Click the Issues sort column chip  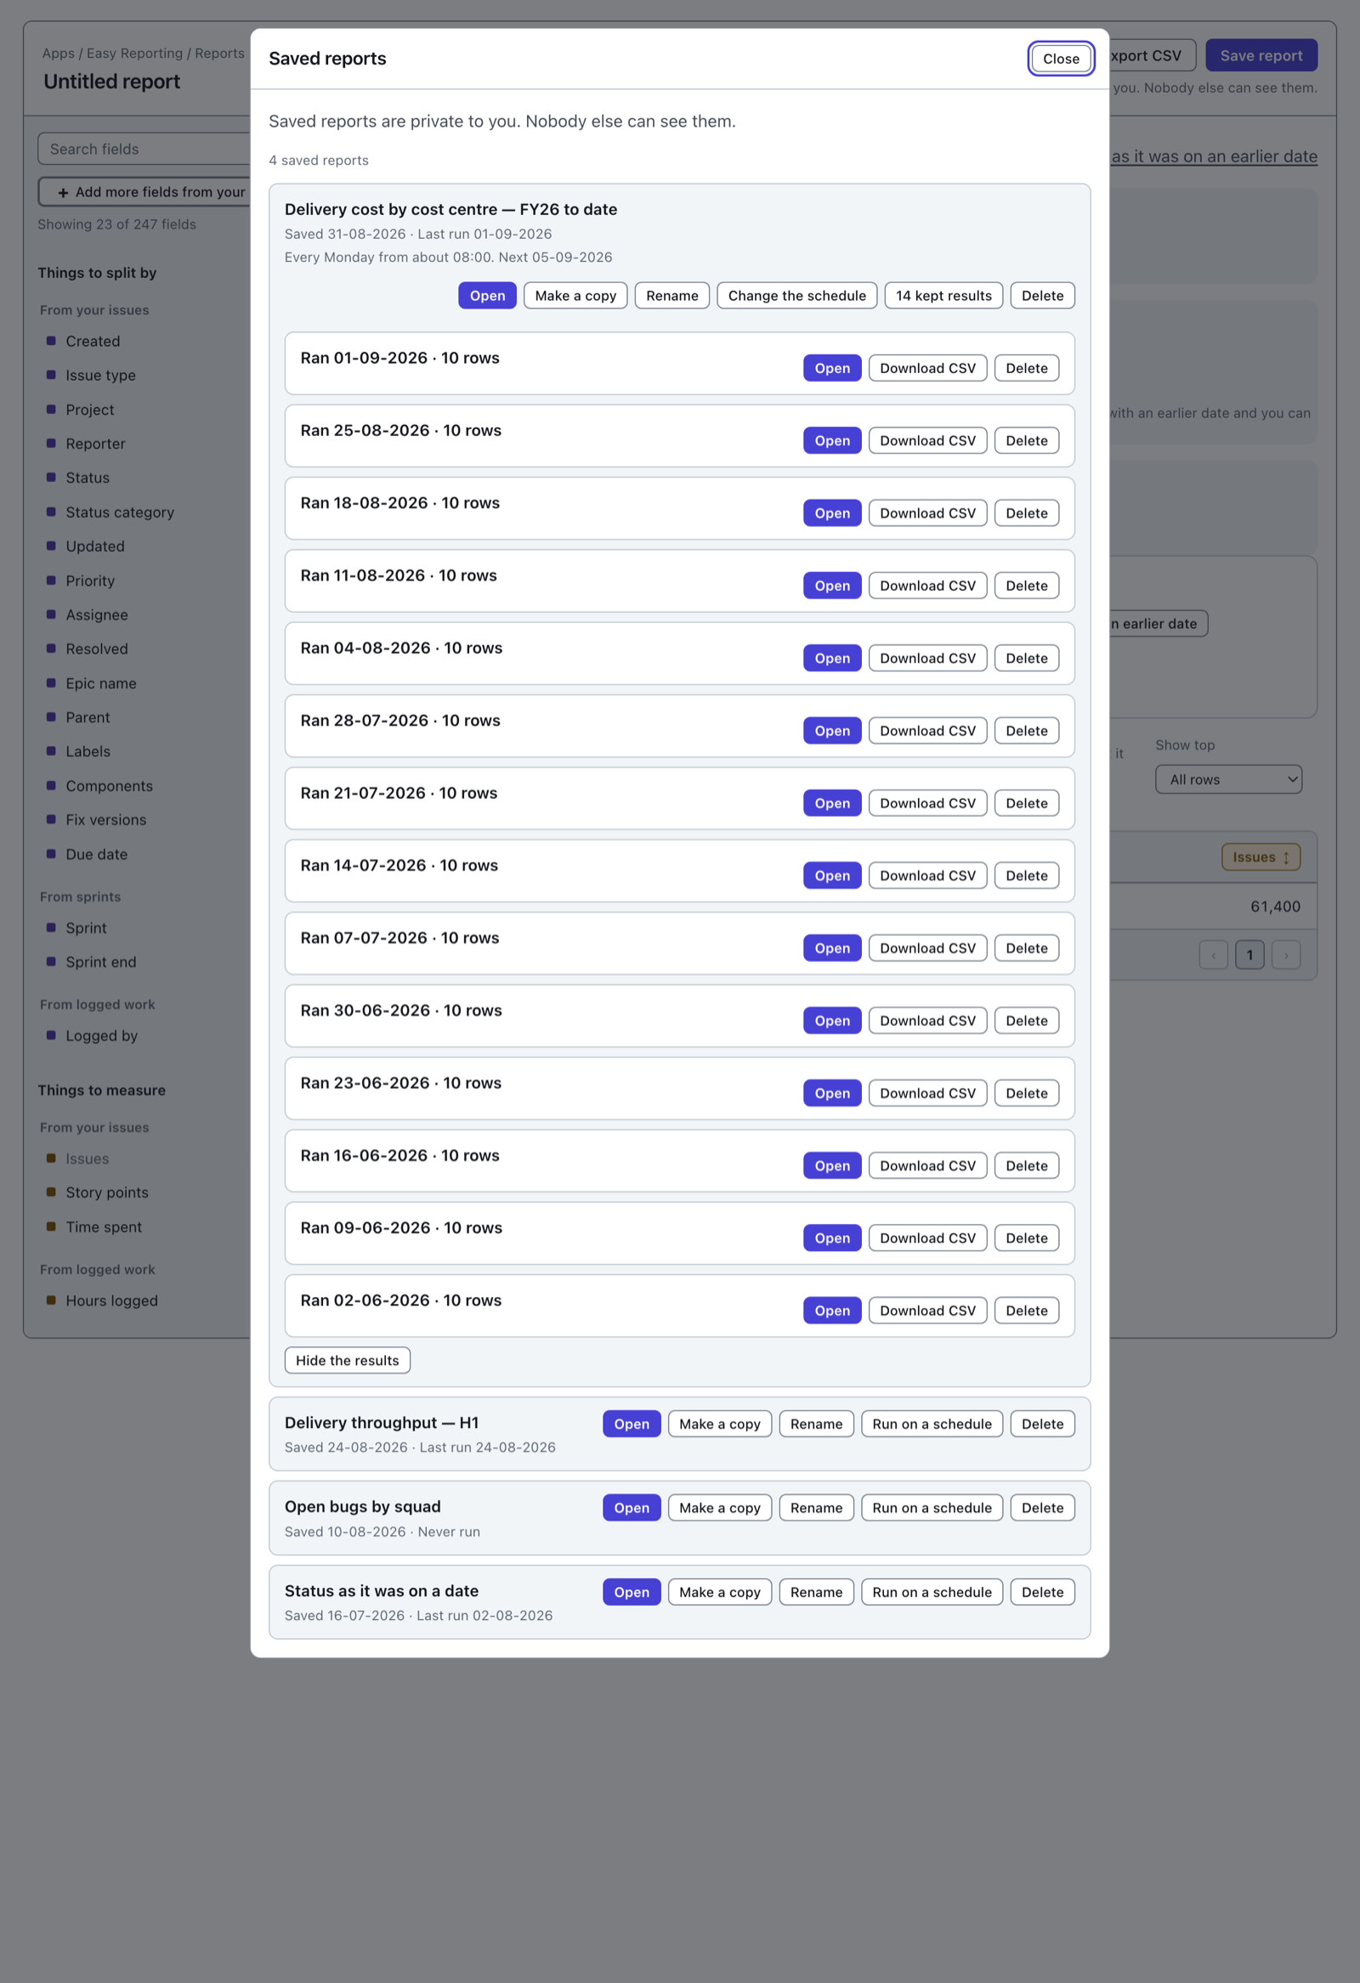pos(1261,857)
